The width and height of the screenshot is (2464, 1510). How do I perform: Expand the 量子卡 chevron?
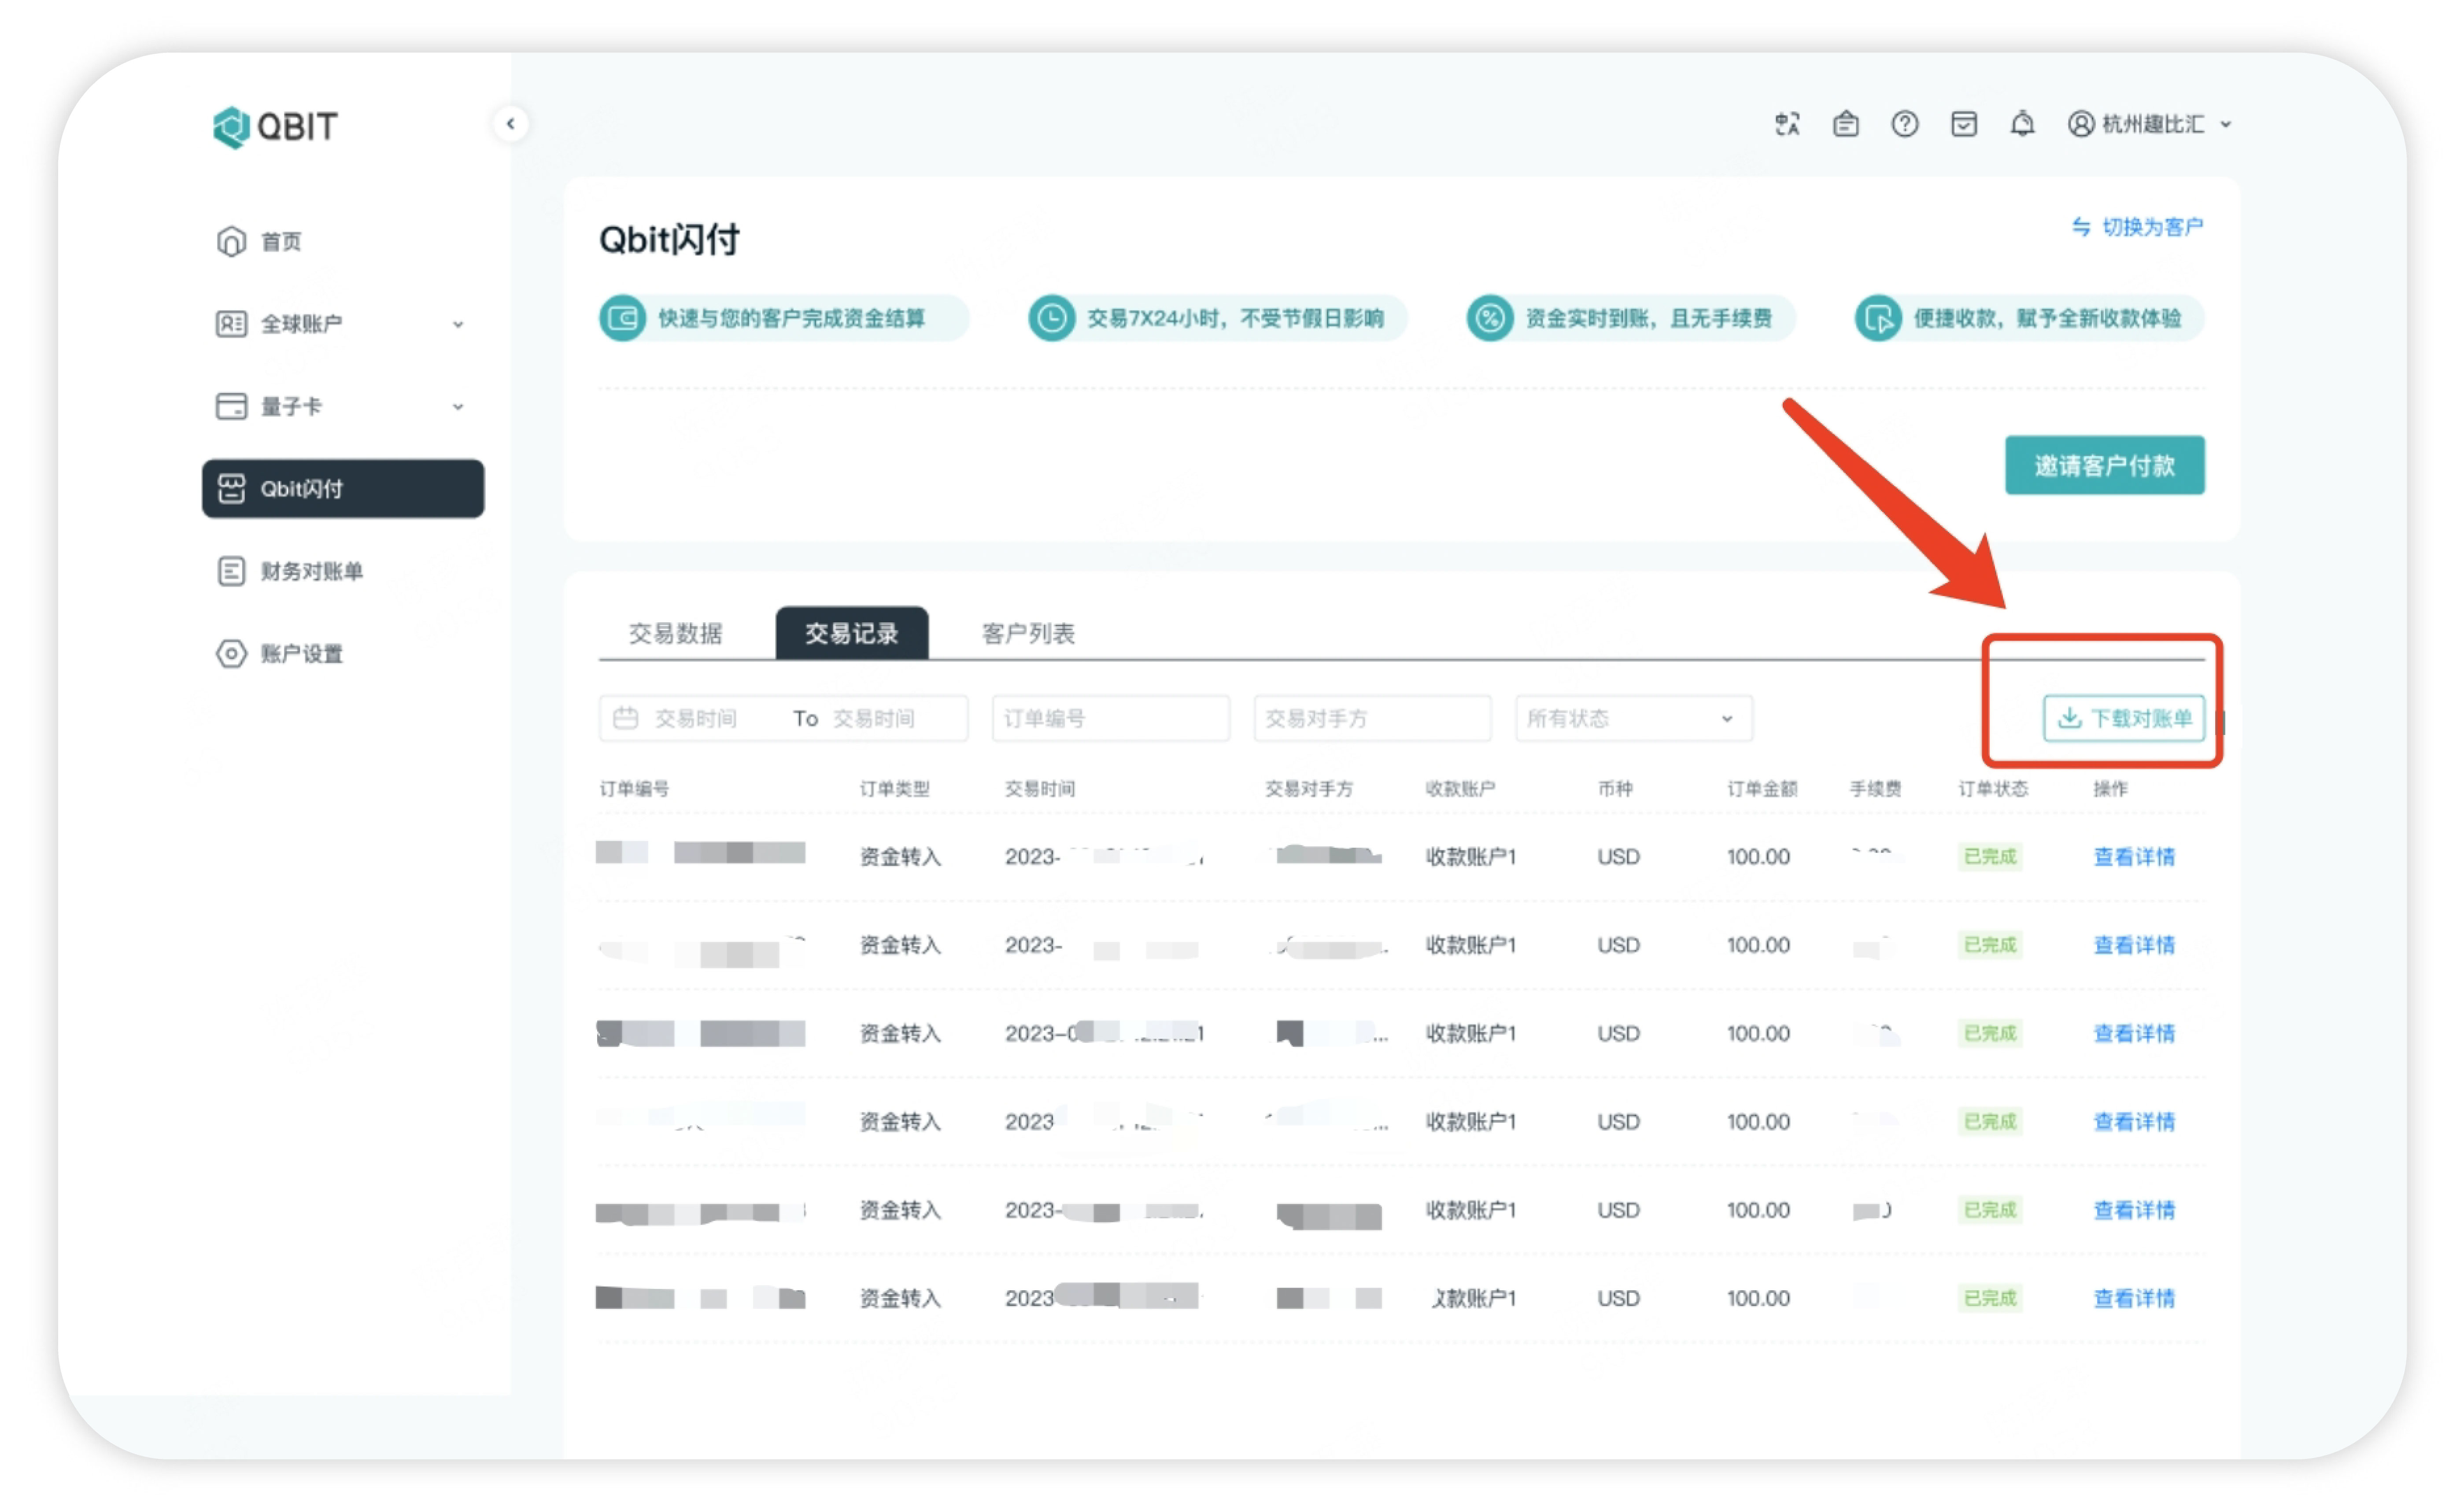[458, 407]
